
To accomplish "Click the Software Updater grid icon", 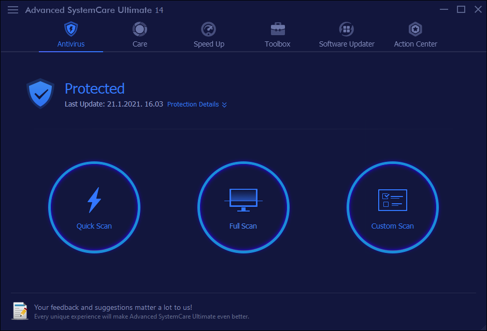I will pyautogui.click(x=347, y=29).
